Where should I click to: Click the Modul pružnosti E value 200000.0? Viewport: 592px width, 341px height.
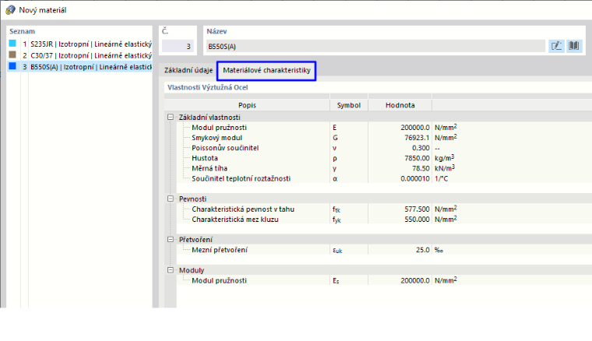coord(415,128)
